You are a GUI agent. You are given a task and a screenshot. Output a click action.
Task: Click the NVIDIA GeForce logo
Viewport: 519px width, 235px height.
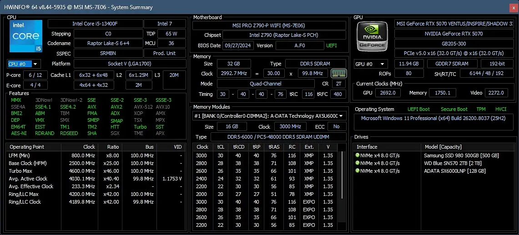[373, 36]
